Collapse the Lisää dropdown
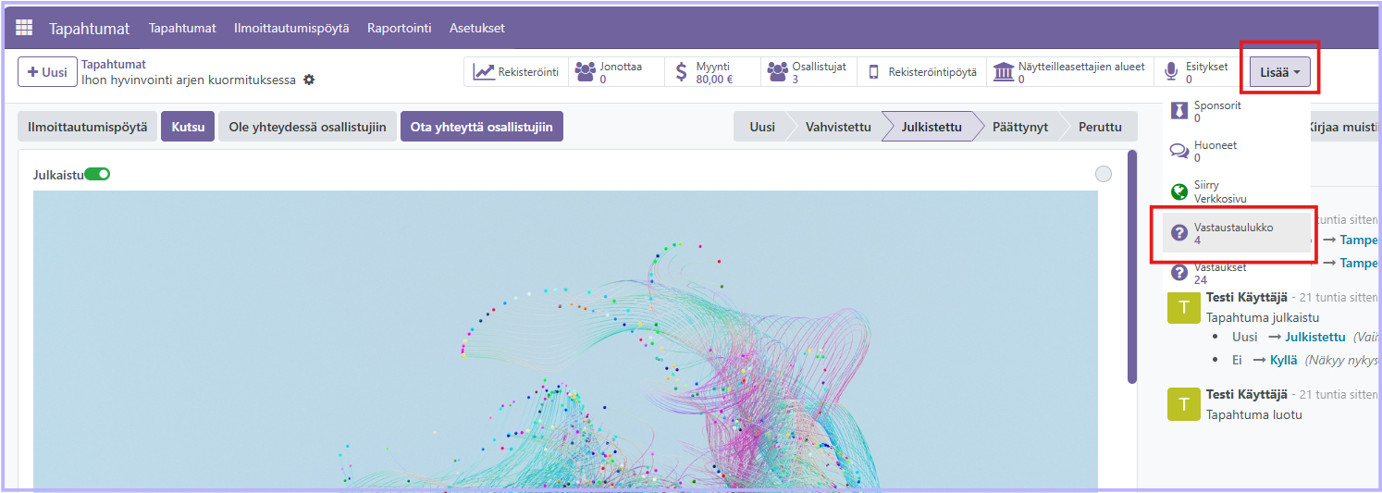1382x493 pixels. [x=1279, y=72]
